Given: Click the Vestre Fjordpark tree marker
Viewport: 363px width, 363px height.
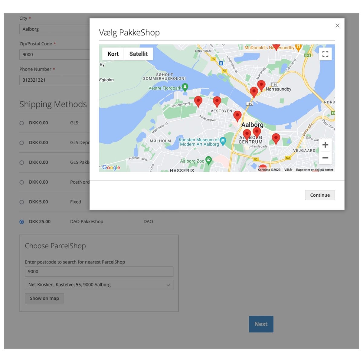Looking at the screenshot, I should (x=185, y=87).
